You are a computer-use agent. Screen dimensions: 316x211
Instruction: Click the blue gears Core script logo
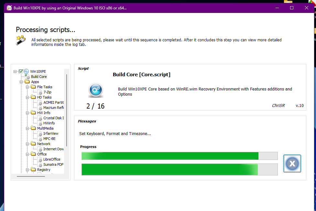[96, 90]
